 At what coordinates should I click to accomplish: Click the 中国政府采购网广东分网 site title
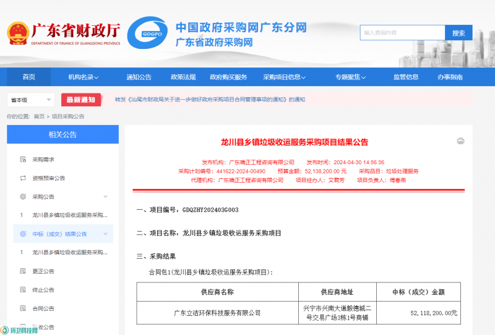pos(241,27)
